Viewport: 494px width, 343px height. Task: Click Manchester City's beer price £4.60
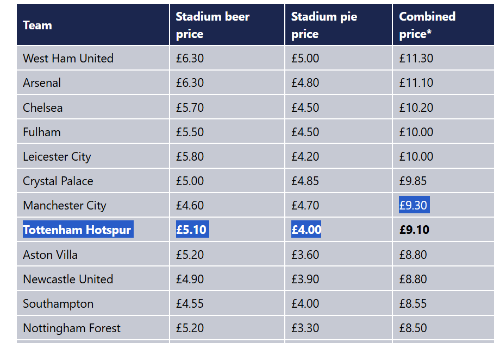190,205
